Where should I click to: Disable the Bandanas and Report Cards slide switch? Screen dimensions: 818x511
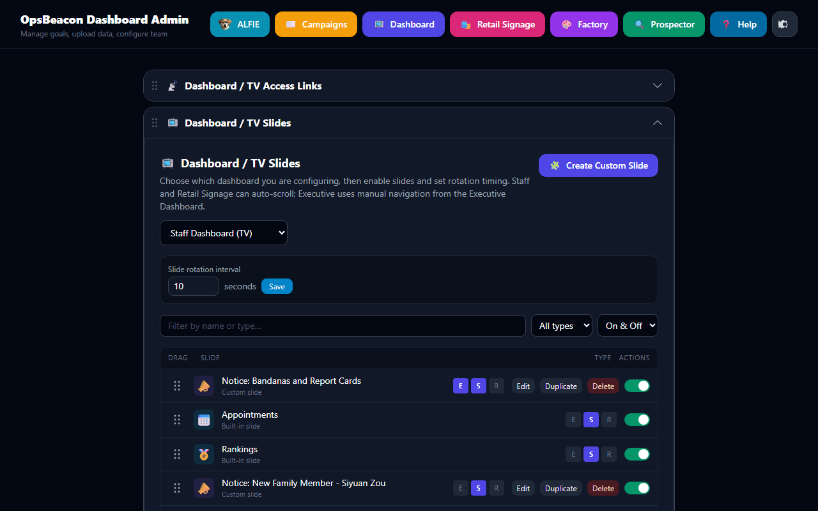point(637,386)
